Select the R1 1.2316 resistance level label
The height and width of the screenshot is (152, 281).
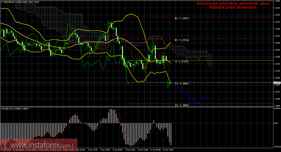tap(182, 40)
